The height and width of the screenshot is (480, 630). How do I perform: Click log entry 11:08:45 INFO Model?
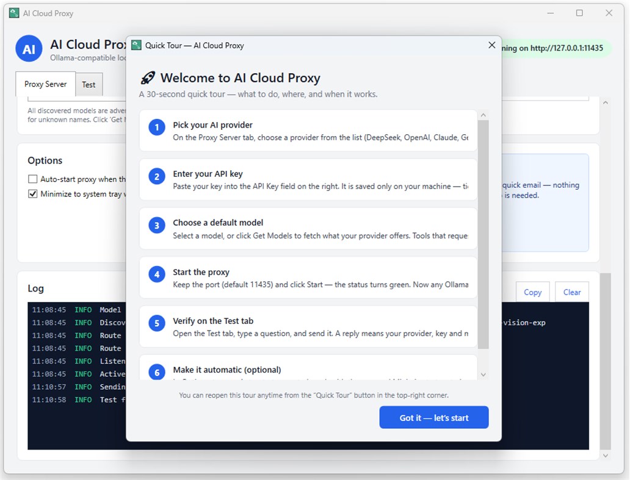[x=76, y=310]
